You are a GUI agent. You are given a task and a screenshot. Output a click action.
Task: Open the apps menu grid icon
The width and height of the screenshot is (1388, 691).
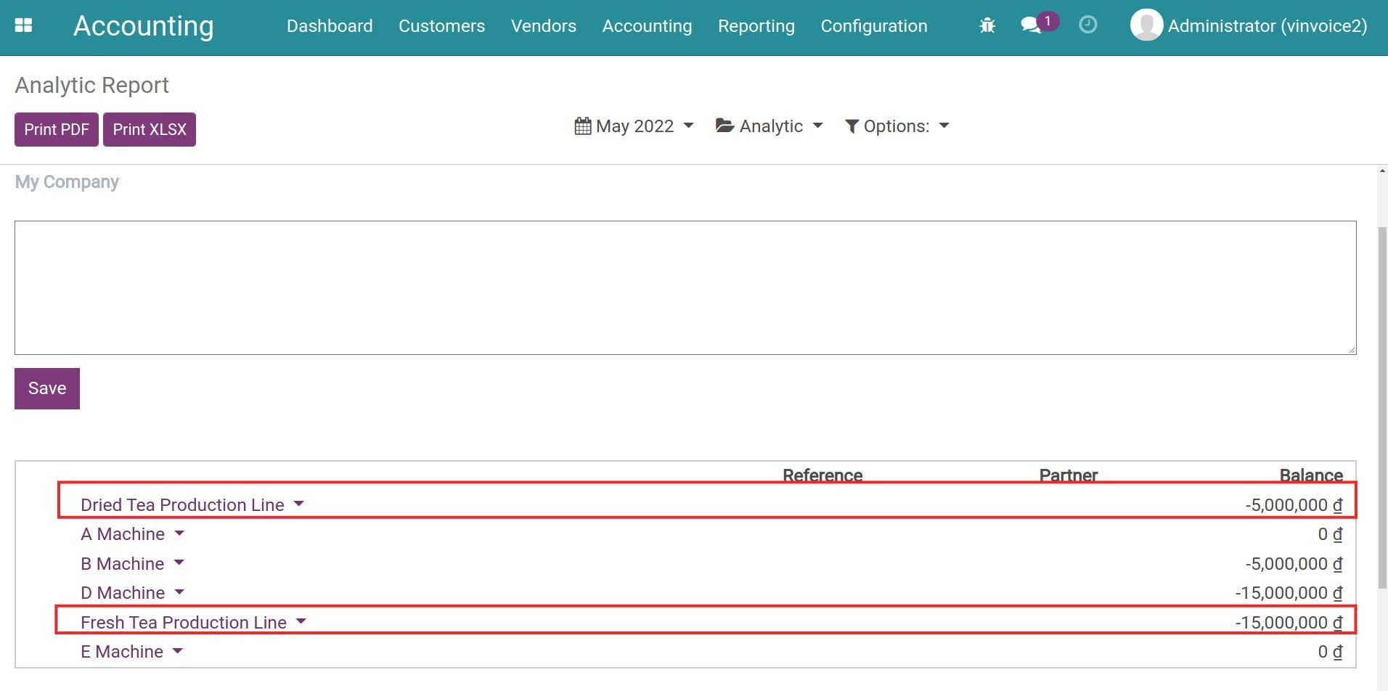click(24, 25)
